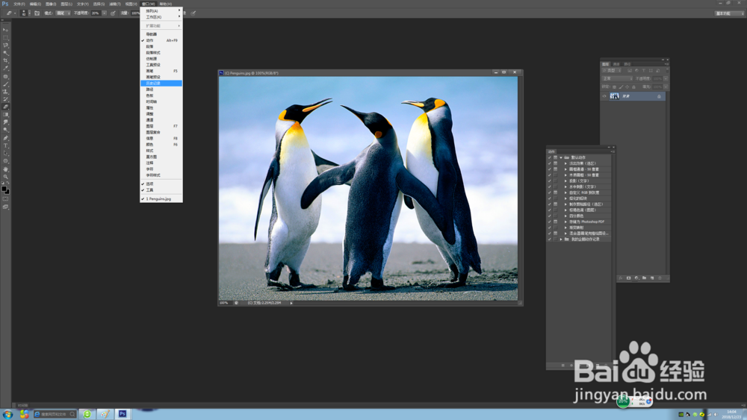Switch to the 路径 tab in Layers panel

(627, 64)
